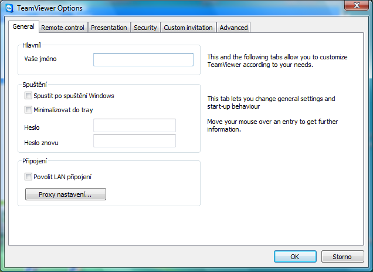Close the TeamViewer Options window

pyautogui.click(x=357, y=5)
